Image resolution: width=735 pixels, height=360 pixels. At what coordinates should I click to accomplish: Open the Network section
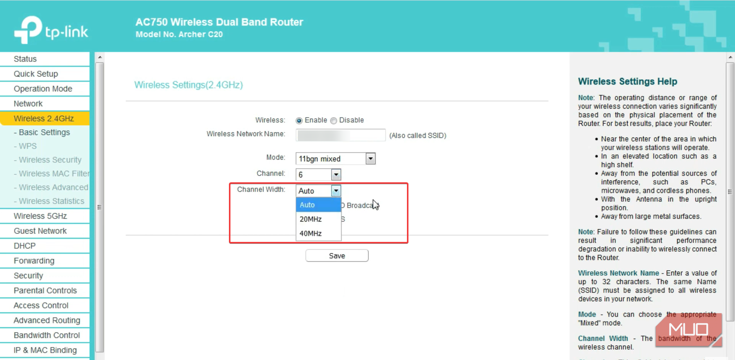(45, 104)
